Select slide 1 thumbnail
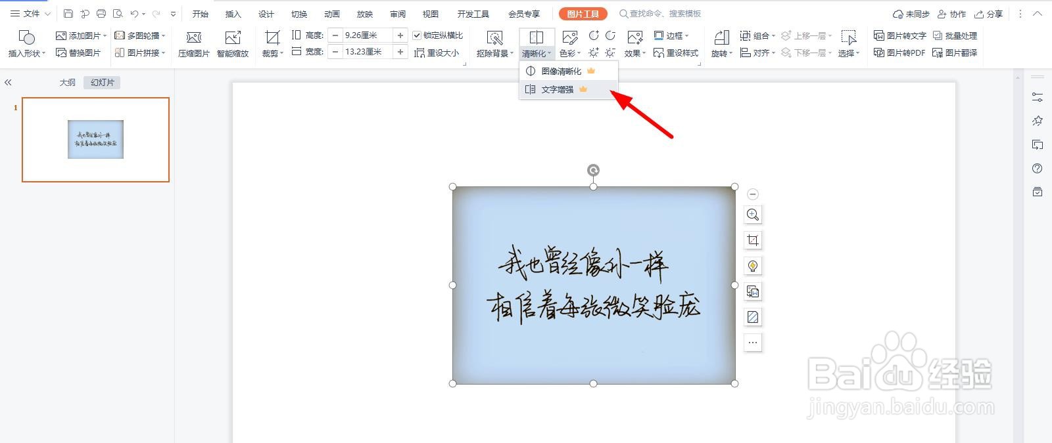1052x443 pixels. point(95,140)
